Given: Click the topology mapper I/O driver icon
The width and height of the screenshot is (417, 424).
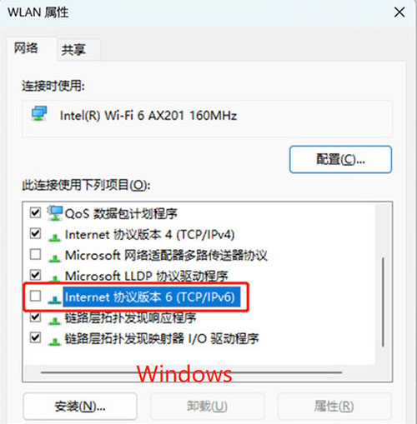Looking at the screenshot, I should pyautogui.click(x=54, y=342).
